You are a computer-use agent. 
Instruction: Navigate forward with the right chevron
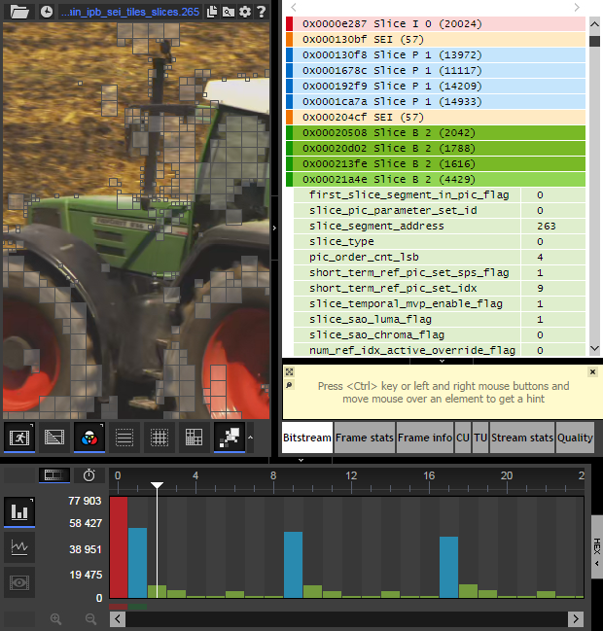tap(577, 7)
